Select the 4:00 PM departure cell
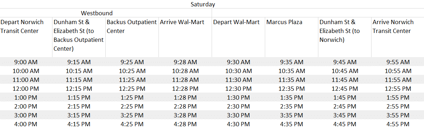Image resolution: width=424 pixels, height=128 pixels. [26, 124]
